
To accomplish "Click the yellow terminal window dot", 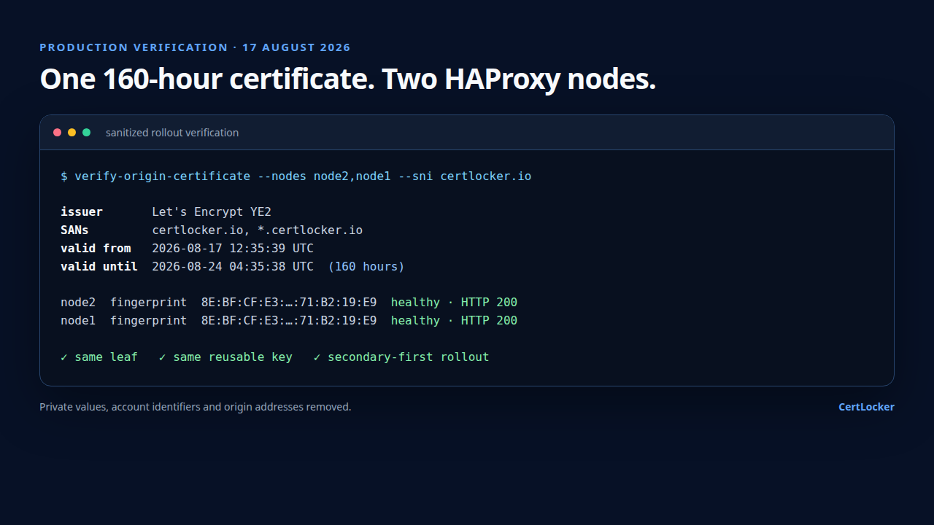I will point(72,133).
